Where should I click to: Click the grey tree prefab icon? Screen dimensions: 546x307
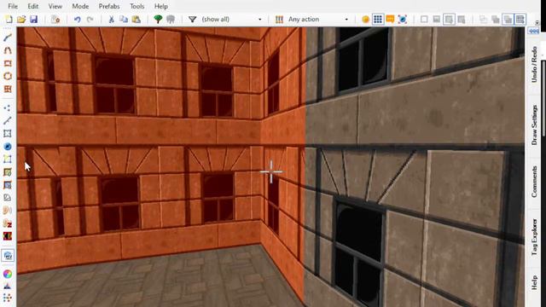(171, 20)
